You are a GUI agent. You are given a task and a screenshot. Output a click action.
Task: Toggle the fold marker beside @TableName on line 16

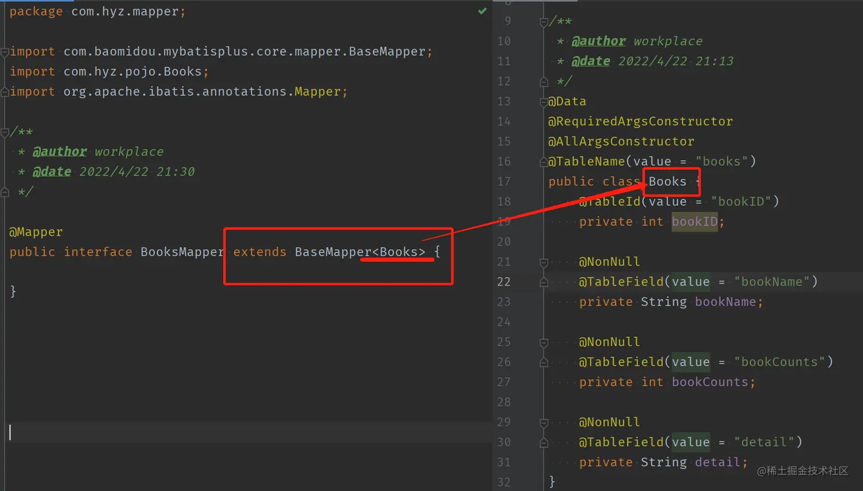544,162
